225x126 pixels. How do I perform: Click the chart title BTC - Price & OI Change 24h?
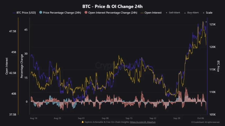pyautogui.click(x=112, y=6)
